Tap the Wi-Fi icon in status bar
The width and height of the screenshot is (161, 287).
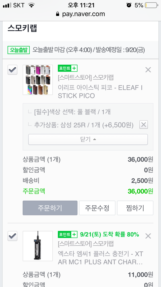tap(31, 5)
